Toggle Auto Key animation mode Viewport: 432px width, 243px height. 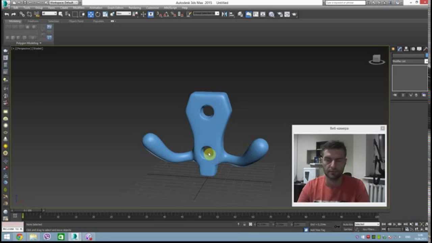(x=348, y=224)
